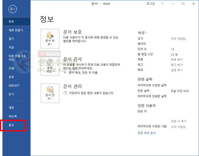Open the 문서 보호 (Protect Document) button
This screenshot has height=156, width=199.
[50, 39]
